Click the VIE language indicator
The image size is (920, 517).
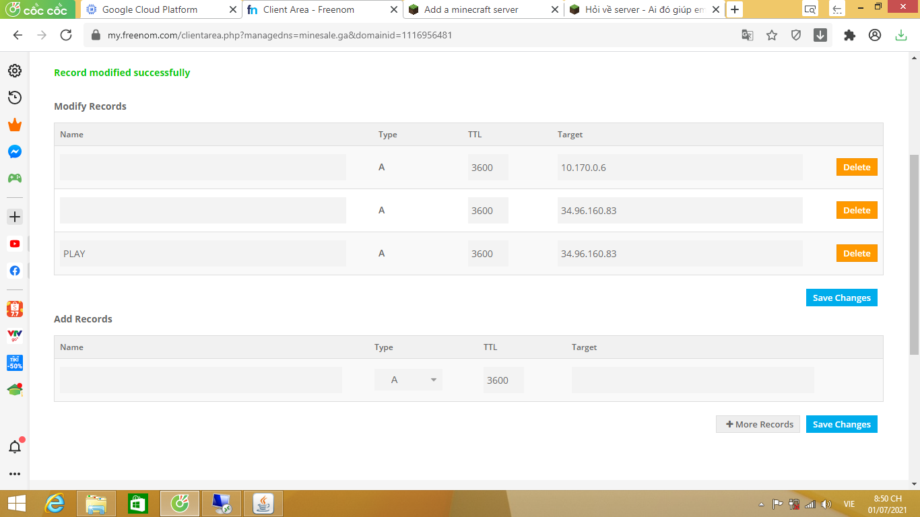tap(849, 504)
